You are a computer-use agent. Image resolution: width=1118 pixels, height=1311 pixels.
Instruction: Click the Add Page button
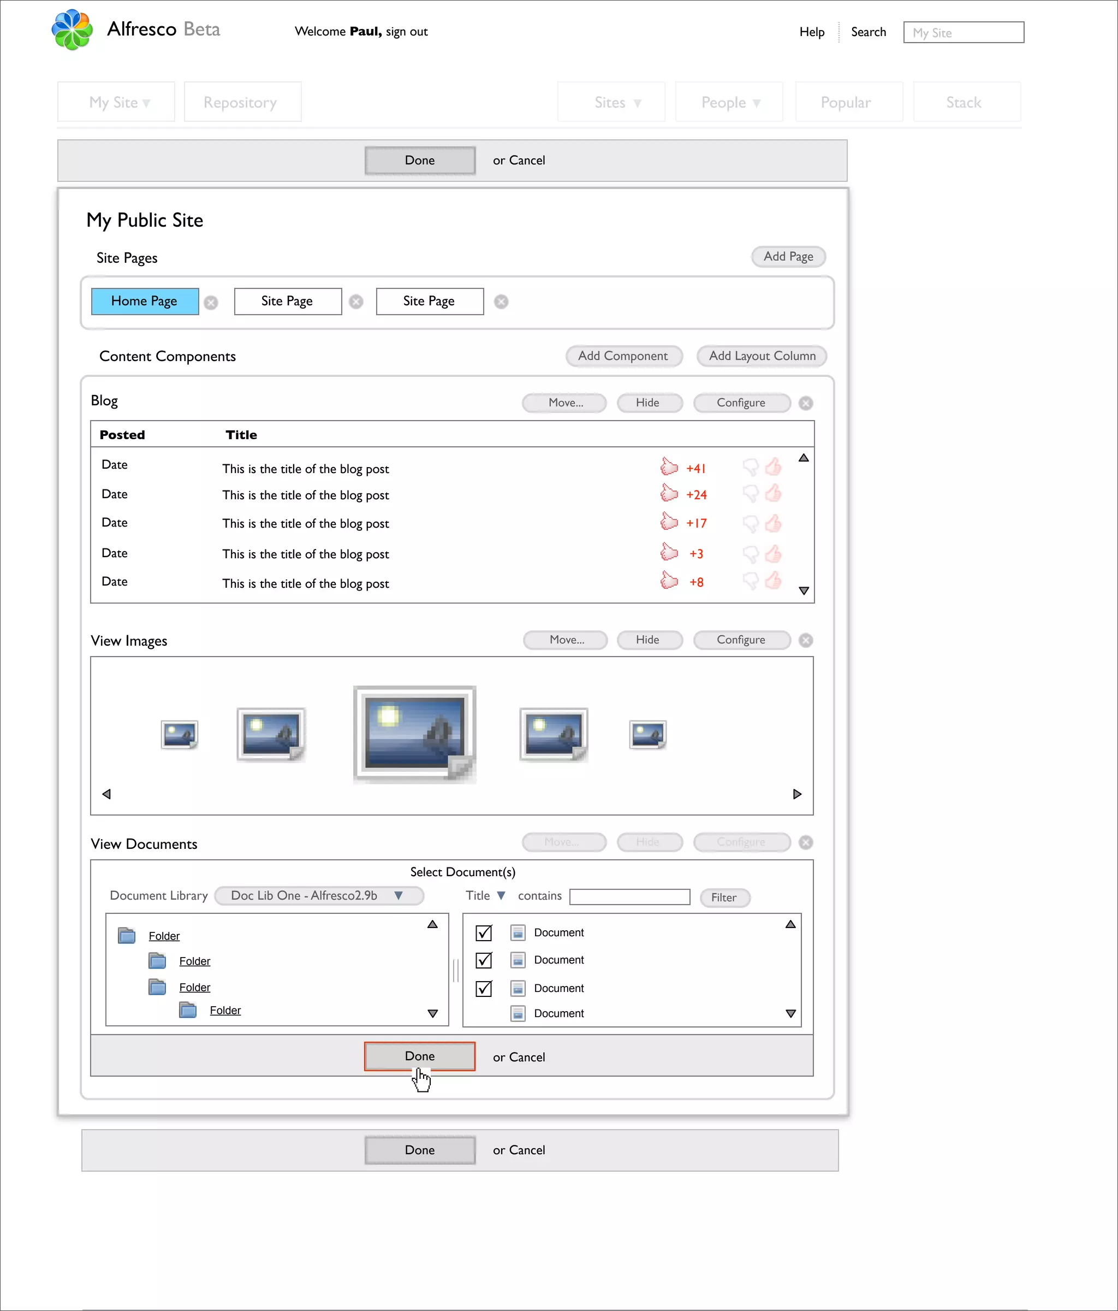[x=788, y=256]
